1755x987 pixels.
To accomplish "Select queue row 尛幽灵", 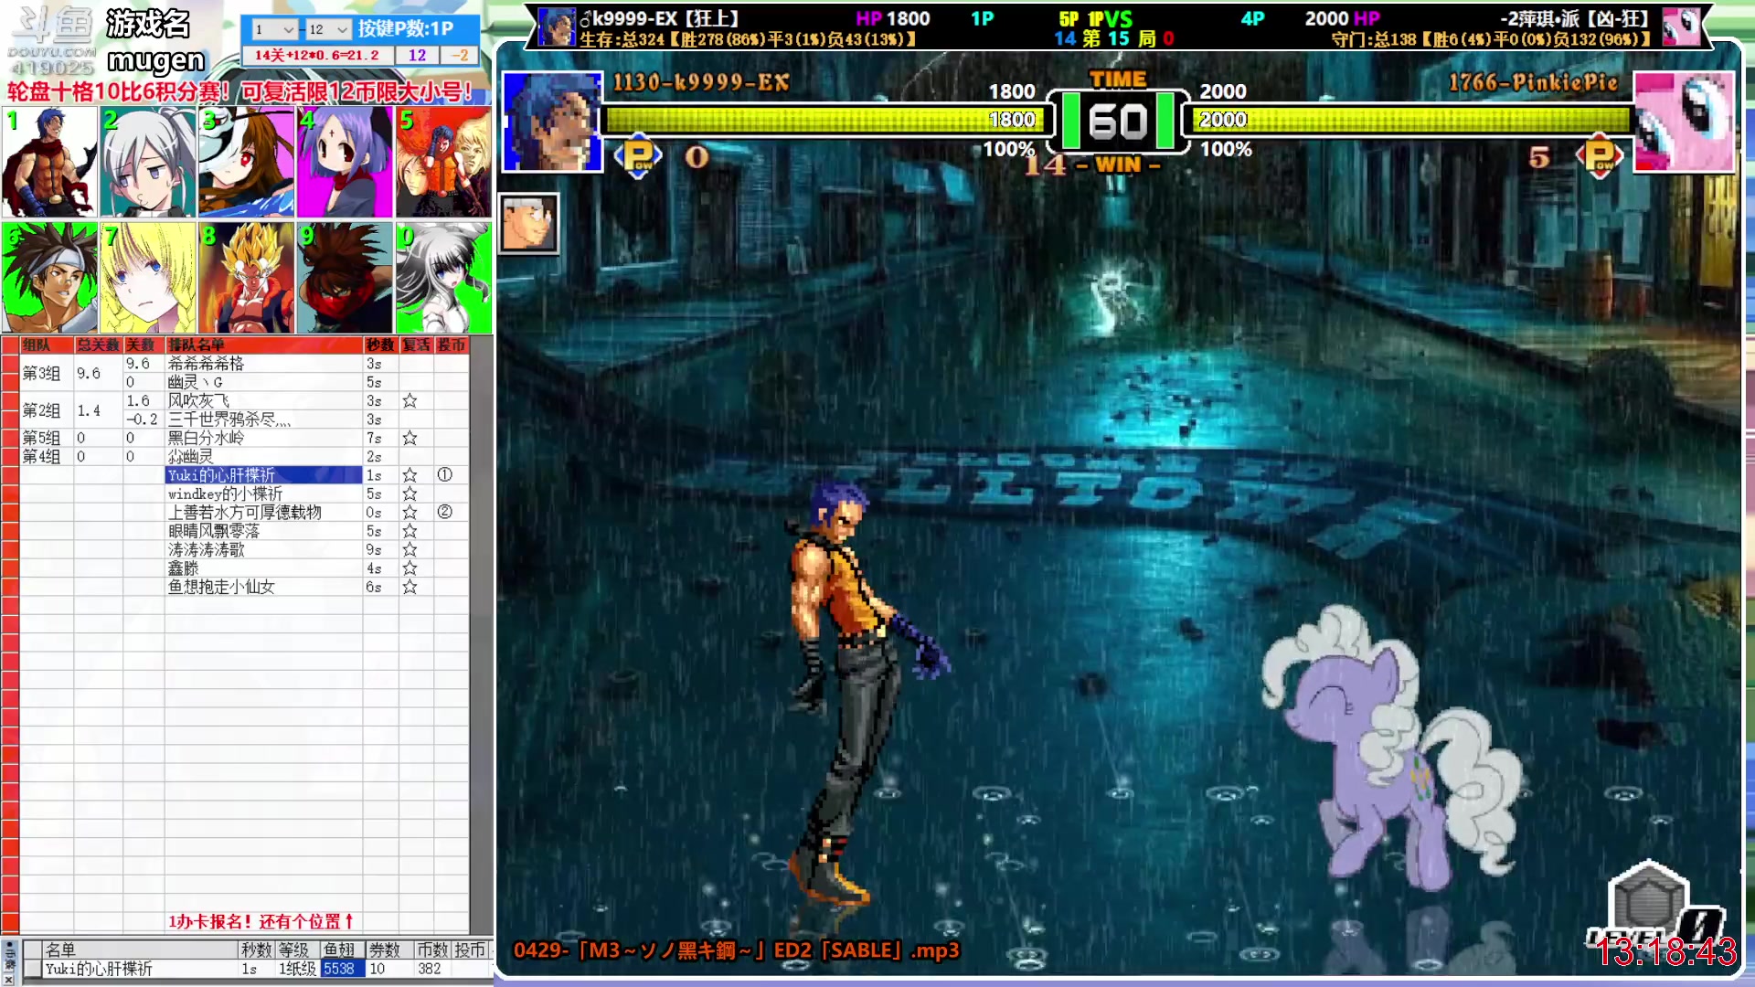I will pyautogui.click(x=263, y=456).
